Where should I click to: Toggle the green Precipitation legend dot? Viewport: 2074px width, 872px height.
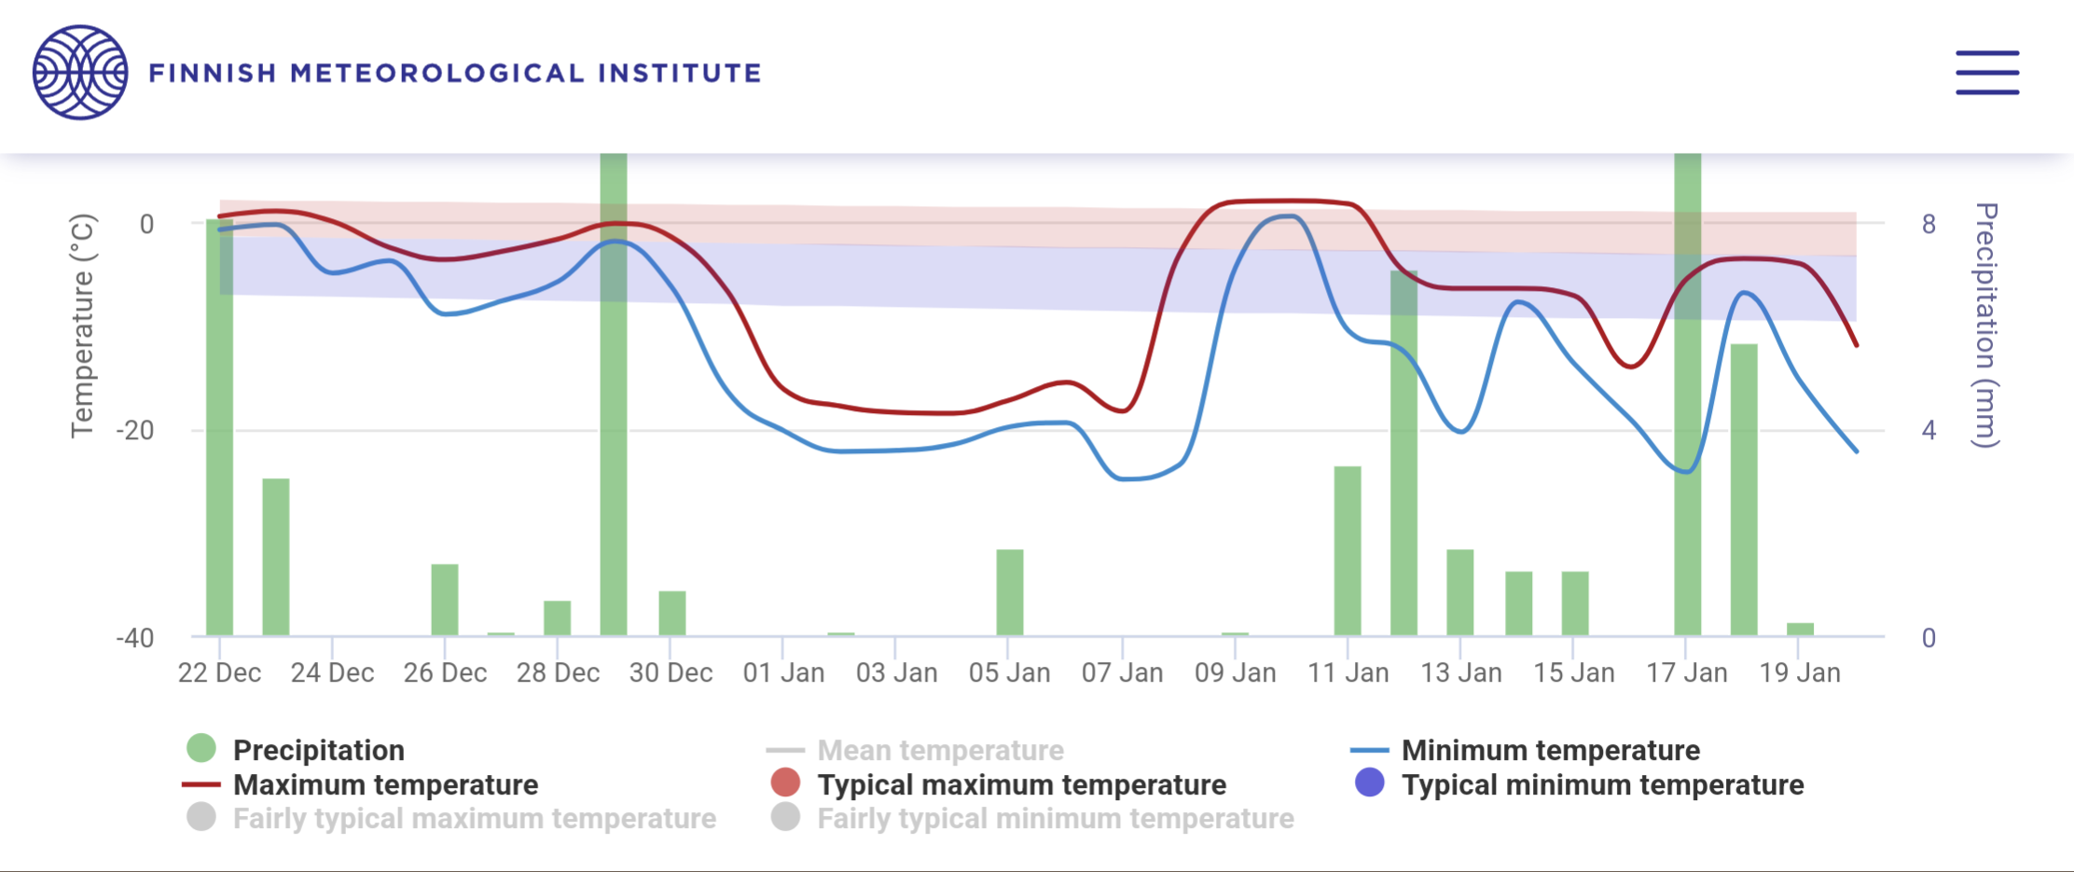[201, 748]
